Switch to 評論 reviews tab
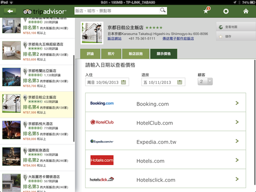This screenshot has width=256, height=192. [90, 54]
